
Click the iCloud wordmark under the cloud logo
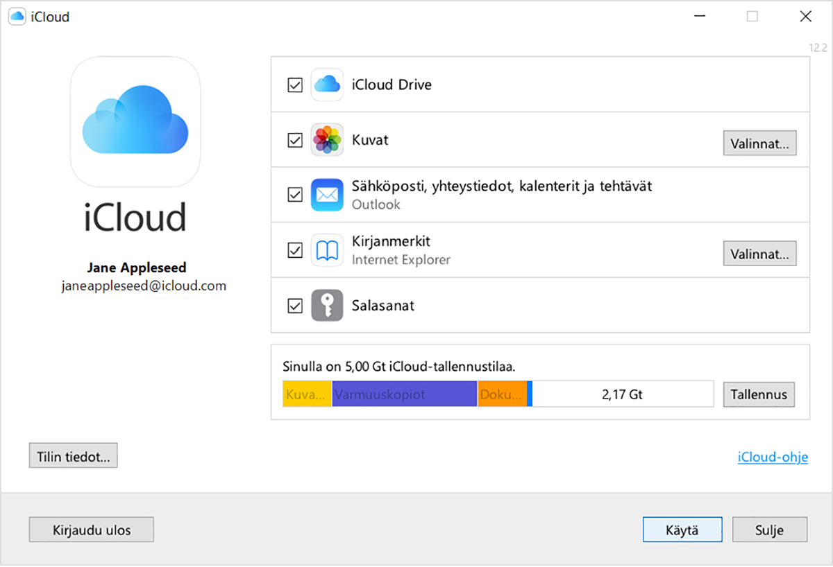click(x=135, y=218)
